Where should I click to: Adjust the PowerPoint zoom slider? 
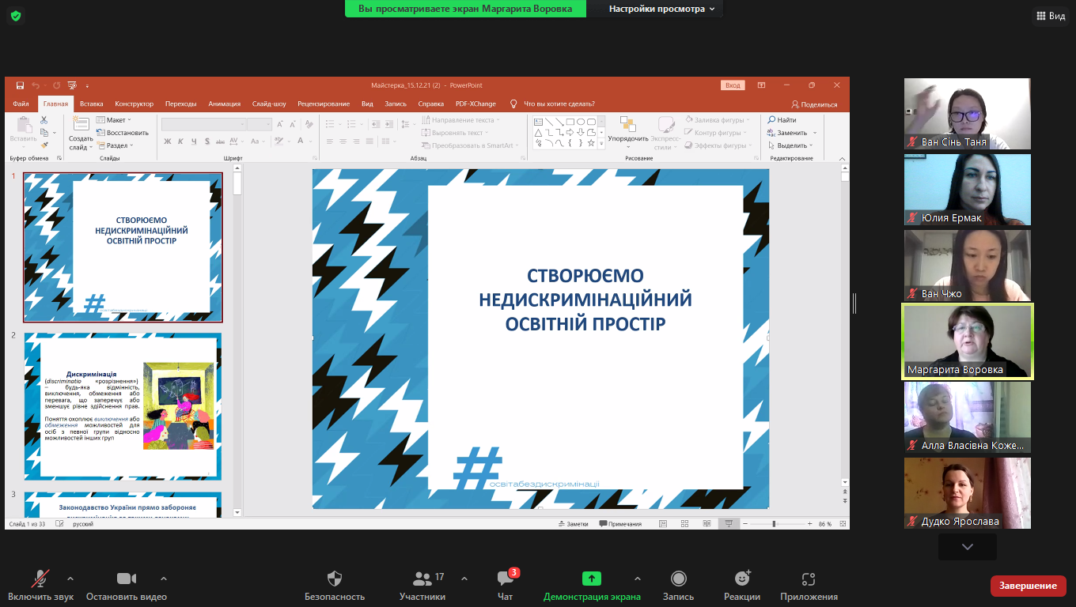(774, 524)
